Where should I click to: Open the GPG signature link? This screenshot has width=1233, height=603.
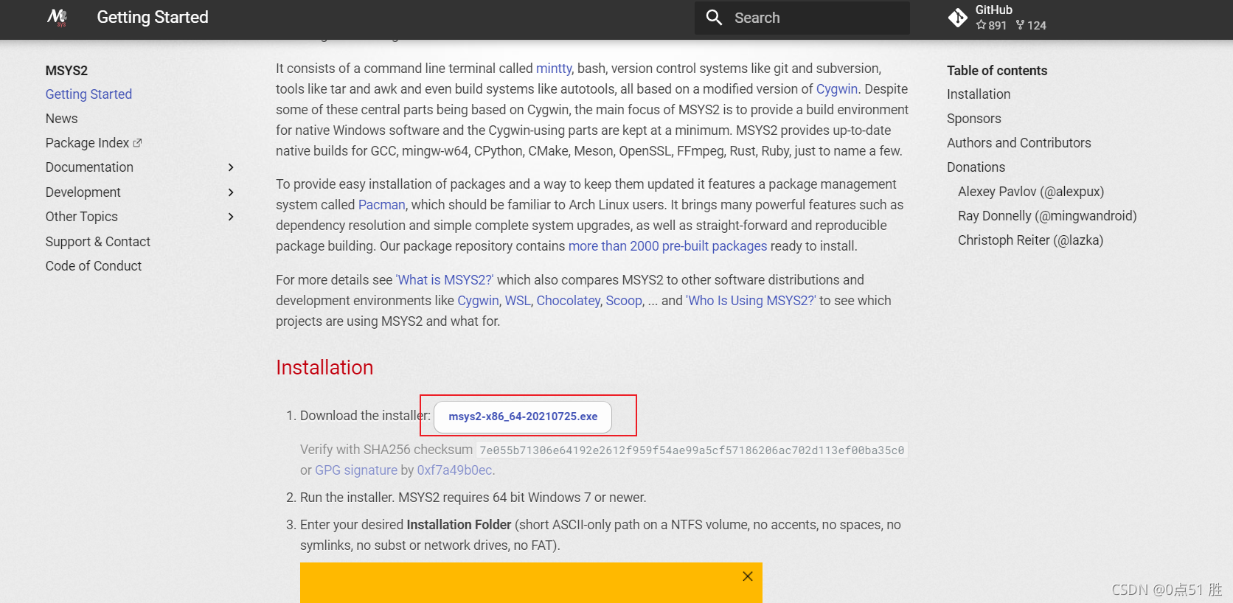click(356, 470)
